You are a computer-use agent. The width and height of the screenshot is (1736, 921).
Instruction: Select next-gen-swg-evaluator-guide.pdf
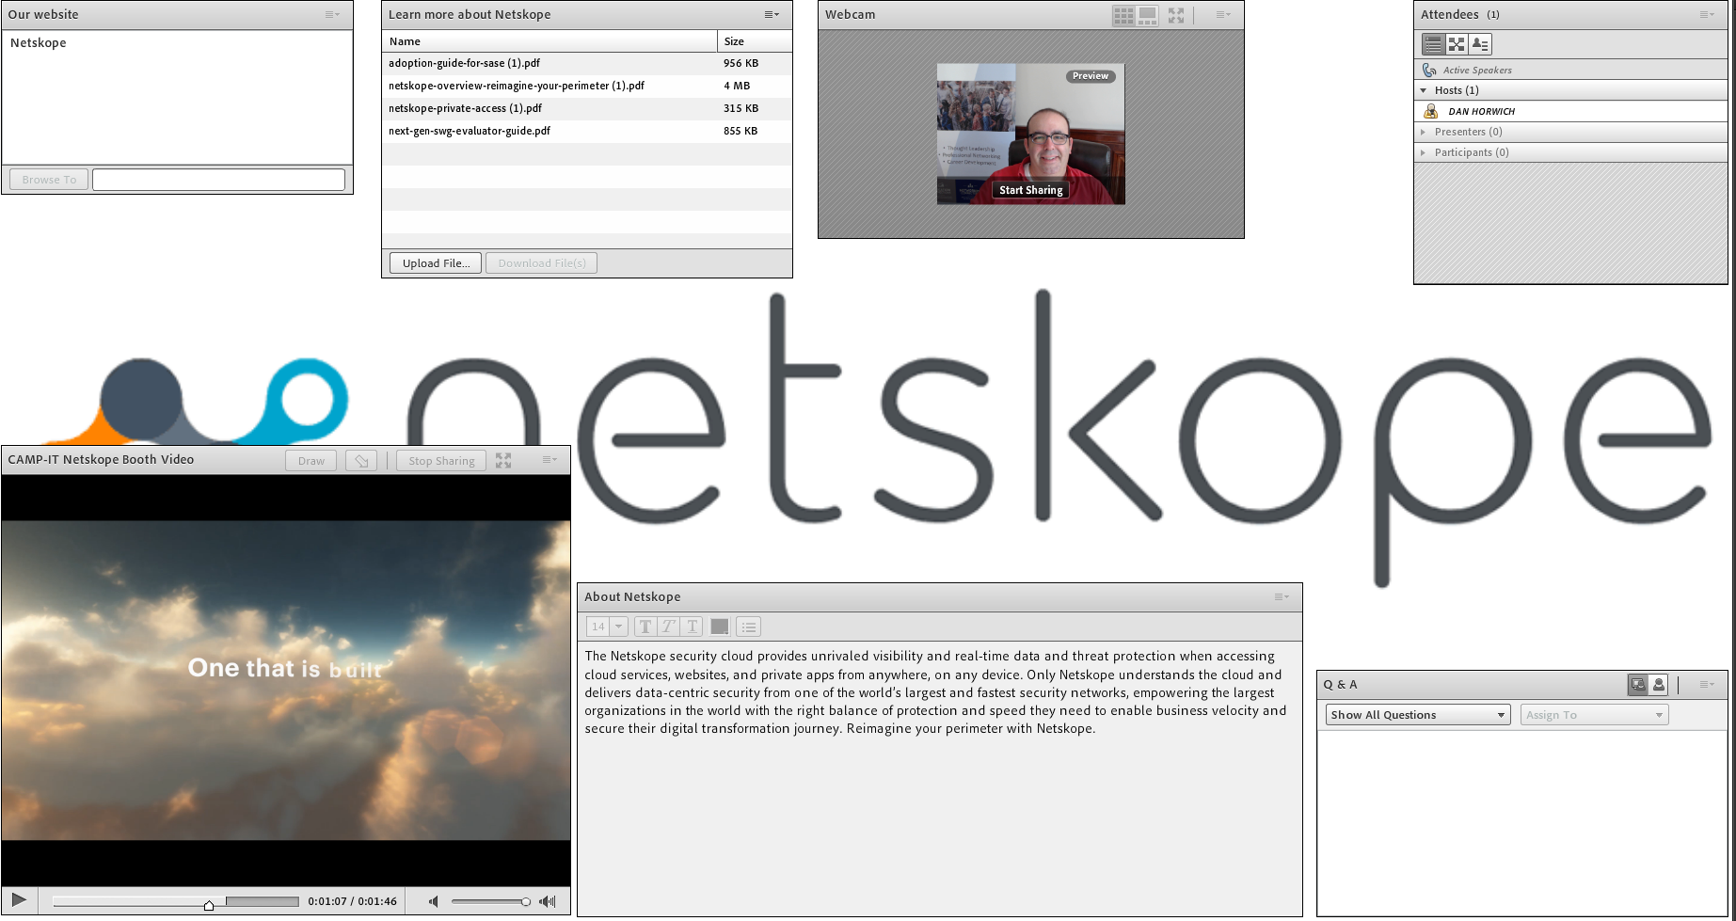pyautogui.click(x=587, y=132)
